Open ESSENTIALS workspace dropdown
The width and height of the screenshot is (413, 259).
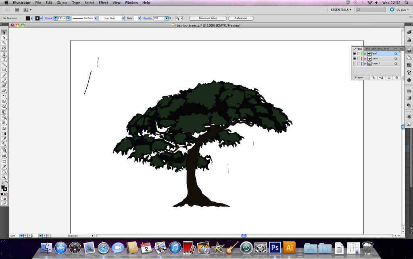pyautogui.click(x=341, y=10)
